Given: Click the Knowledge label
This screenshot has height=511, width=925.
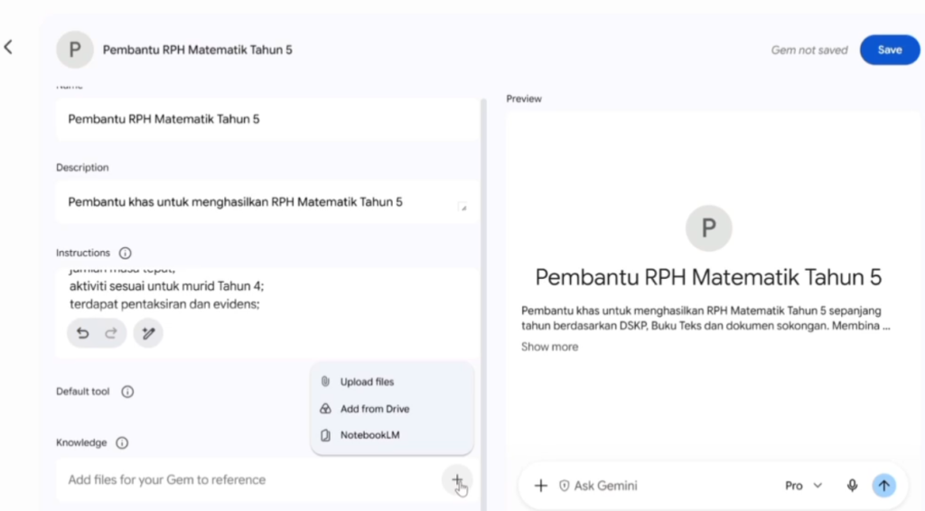Looking at the screenshot, I should click(81, 442).
